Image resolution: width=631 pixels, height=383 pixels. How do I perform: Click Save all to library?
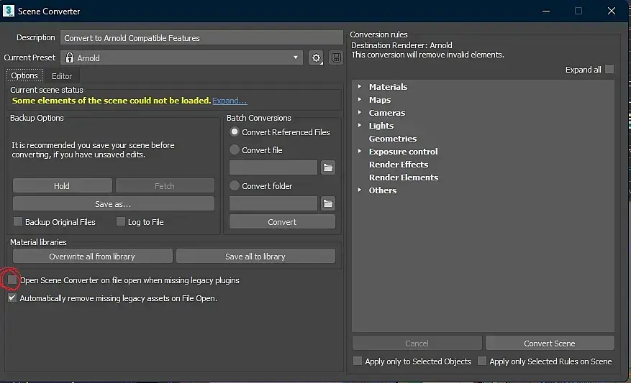tap(255, 257)
